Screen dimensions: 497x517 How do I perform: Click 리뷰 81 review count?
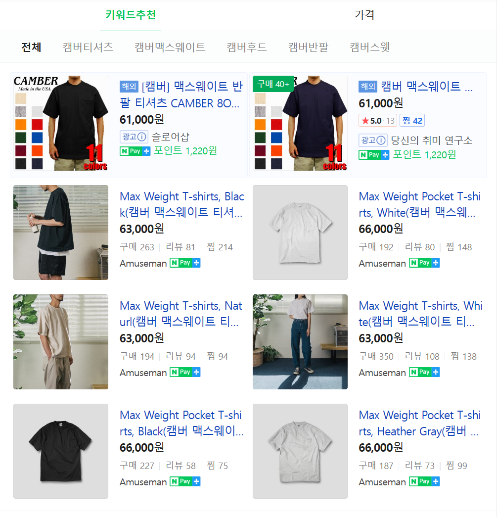pyautogui.click(x=181, y=247)
